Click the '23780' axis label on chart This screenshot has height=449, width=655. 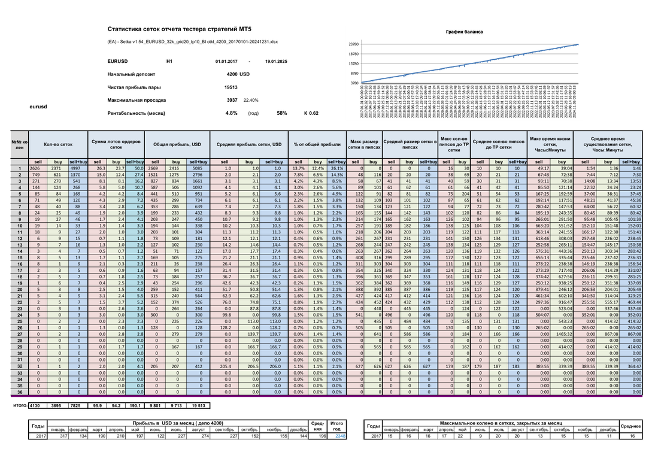coord(353,44)
